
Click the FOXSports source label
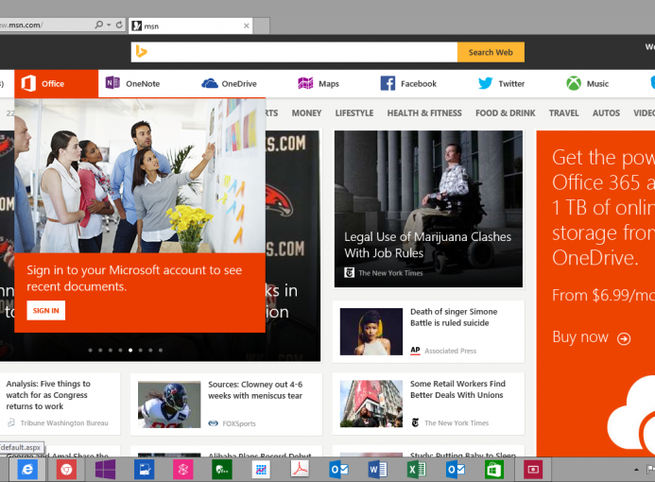tap(239, 423)
